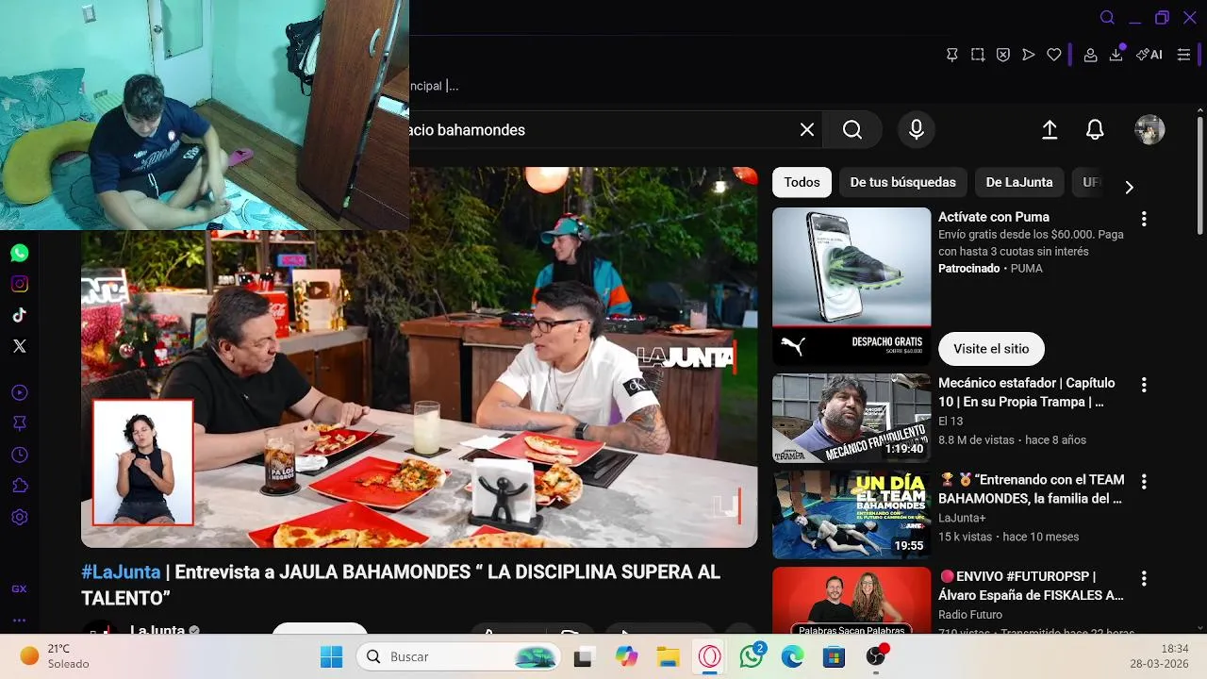Open the Puma ad thumbnail

tap(852, 287)
